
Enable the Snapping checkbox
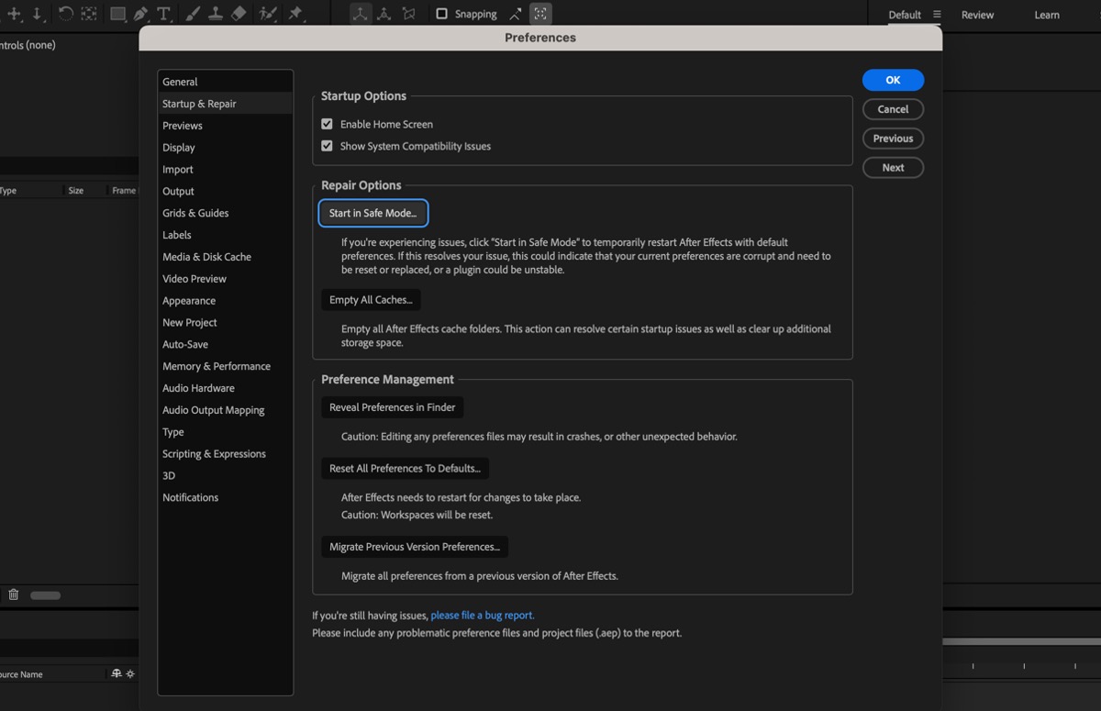[x=441, y=14]
